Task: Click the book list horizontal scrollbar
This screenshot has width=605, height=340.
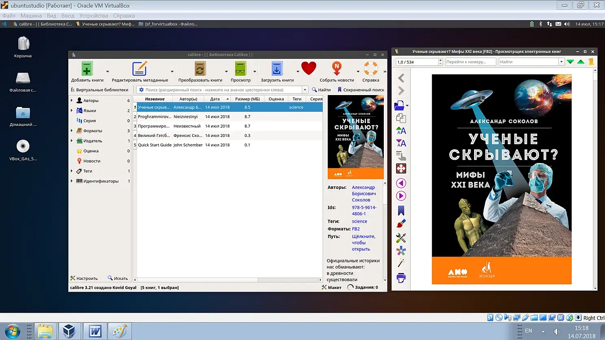Action: coord(228,280)
